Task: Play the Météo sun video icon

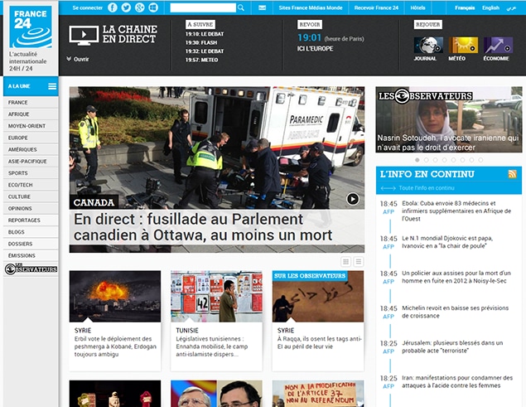Action: [x=463, y=45]
